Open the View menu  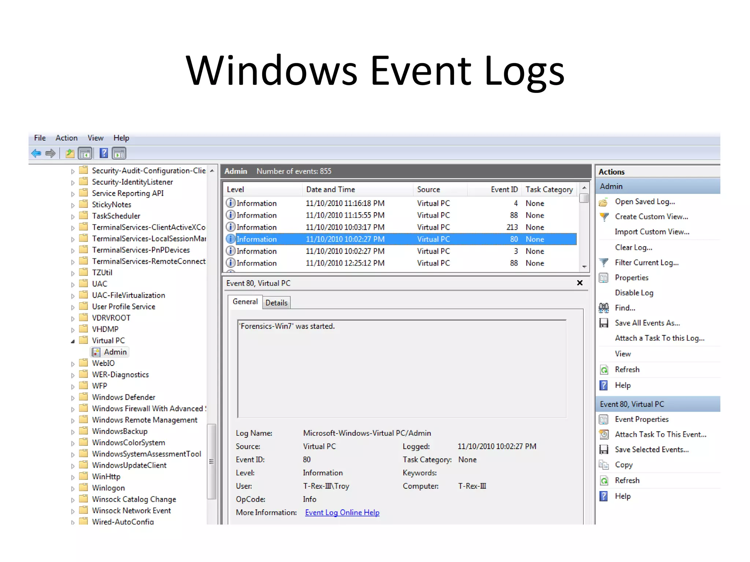[95, 138]
